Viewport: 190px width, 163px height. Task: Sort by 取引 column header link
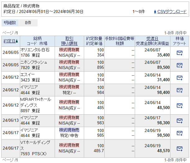[x=69, y=38]
